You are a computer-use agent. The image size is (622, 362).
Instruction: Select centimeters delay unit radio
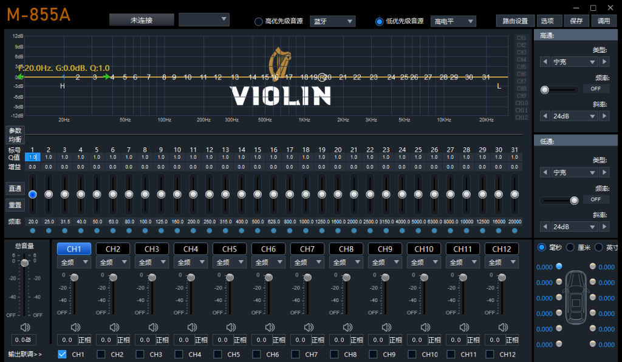coord(570,247)
